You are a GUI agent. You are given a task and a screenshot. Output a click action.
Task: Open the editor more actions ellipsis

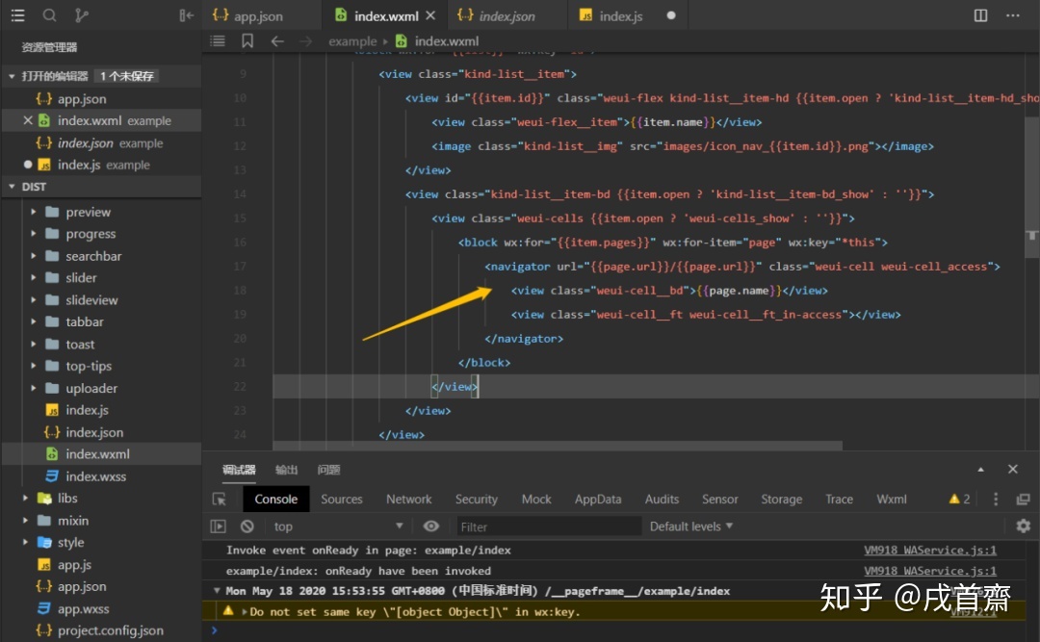[x=1013, y=15]
